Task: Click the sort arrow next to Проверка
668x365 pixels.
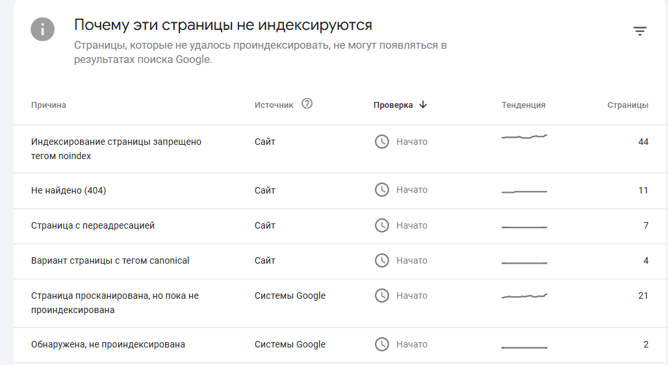Action: [x=423, y=105]
